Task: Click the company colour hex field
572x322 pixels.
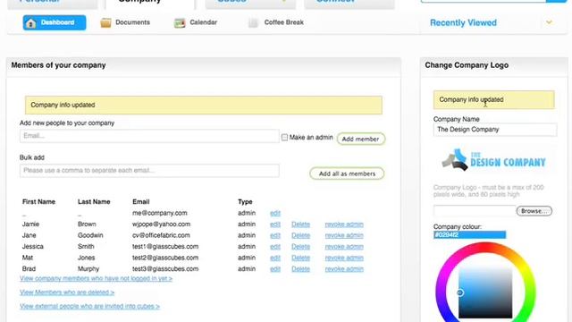Action: click(x=469, y=234)
